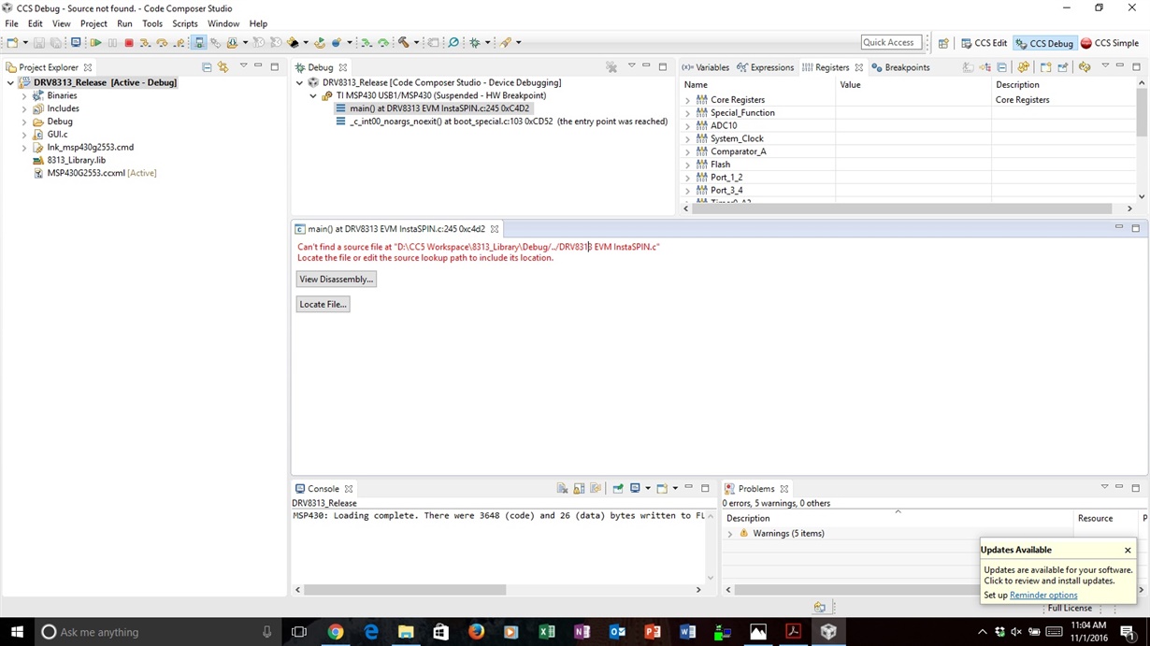Image resolution: width=1150 pixels, height=646 pixels.
Task: Expand the ADC10 register group
Action: (688, 125)
